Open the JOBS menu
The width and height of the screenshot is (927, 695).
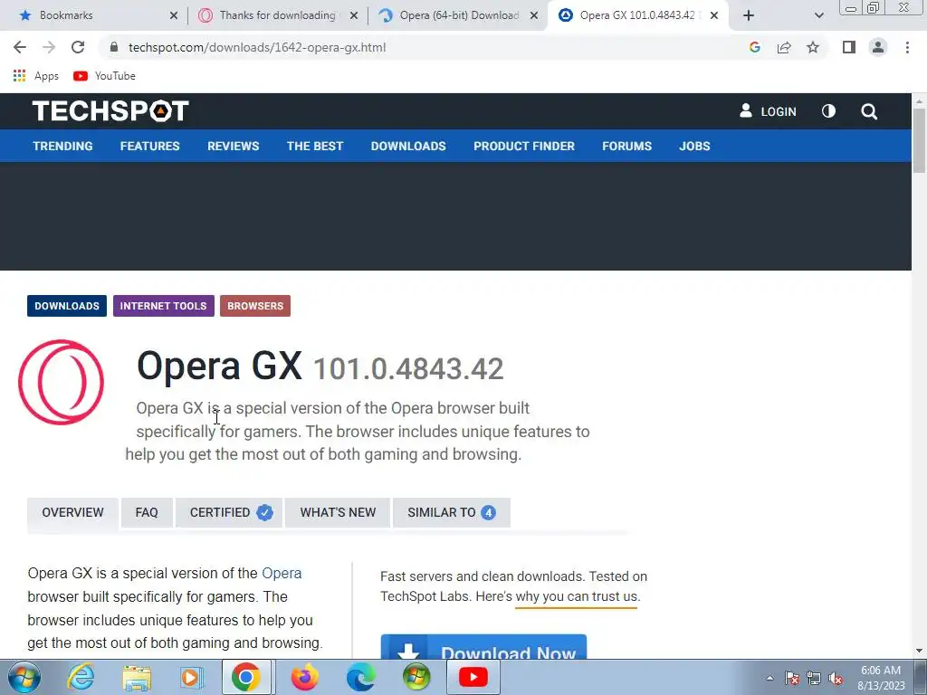[x=694, y=146]
